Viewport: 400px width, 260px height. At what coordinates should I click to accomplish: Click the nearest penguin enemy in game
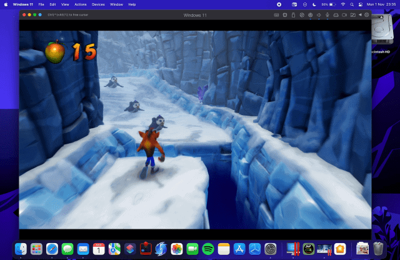157,123
